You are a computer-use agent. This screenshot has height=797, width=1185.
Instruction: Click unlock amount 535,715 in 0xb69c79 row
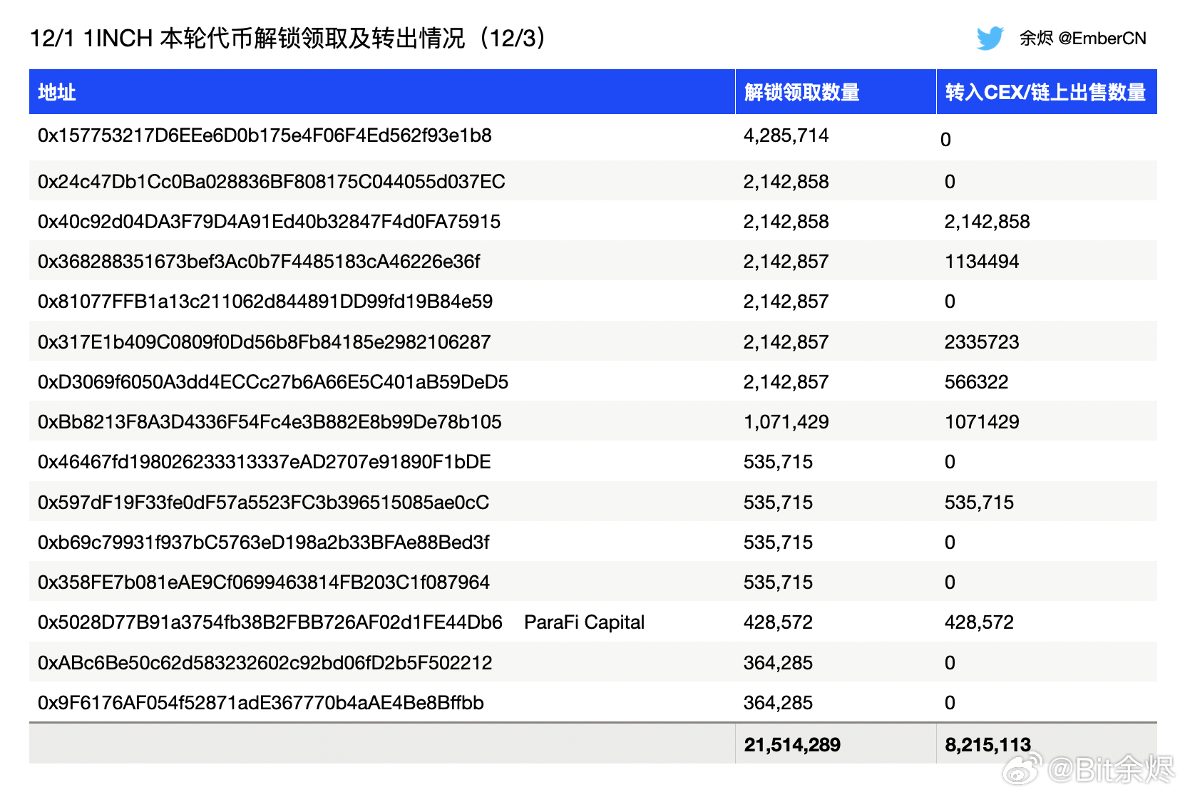(x=778, y=543)
